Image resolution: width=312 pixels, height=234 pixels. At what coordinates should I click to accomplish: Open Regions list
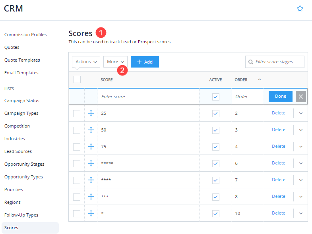point(12,202)
